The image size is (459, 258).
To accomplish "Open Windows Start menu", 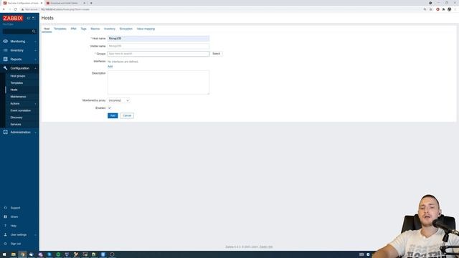I will pos(4,254).
